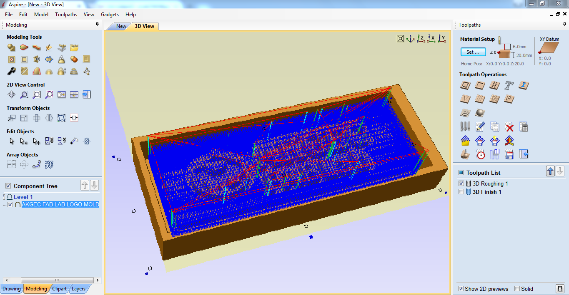Uncheck the 3D Roughing 1 toolpath checkbox
569x295 pixels.
point(461,183)
